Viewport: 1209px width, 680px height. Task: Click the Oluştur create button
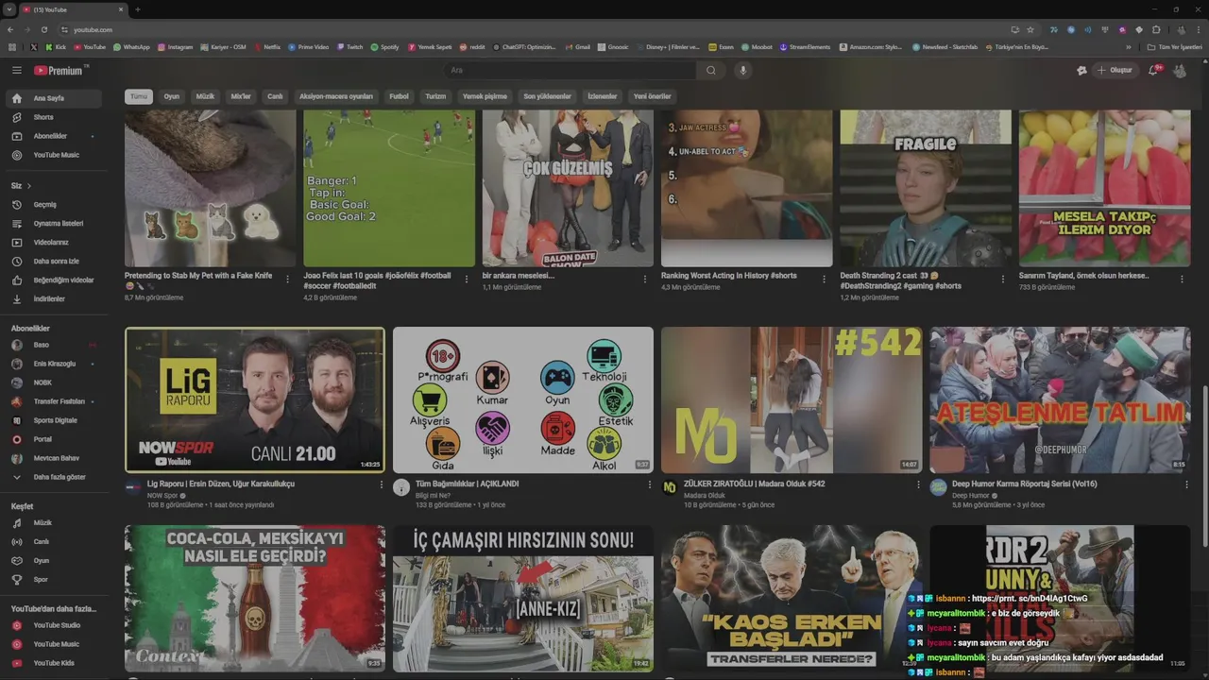click(1115, 70)
